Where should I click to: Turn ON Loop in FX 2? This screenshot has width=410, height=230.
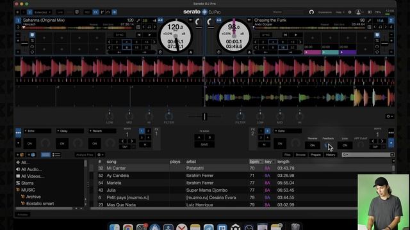point(345,145)
